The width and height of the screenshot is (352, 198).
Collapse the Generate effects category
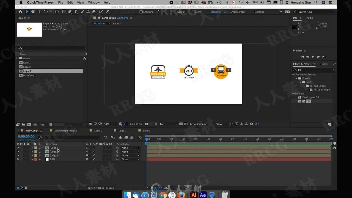point(293,94)
